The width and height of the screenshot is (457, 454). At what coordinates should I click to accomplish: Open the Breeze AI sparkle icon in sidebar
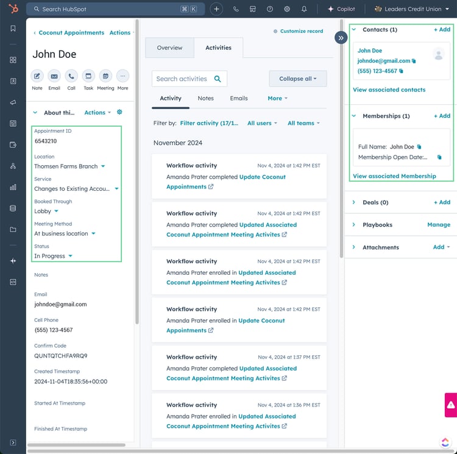(13, 261)
